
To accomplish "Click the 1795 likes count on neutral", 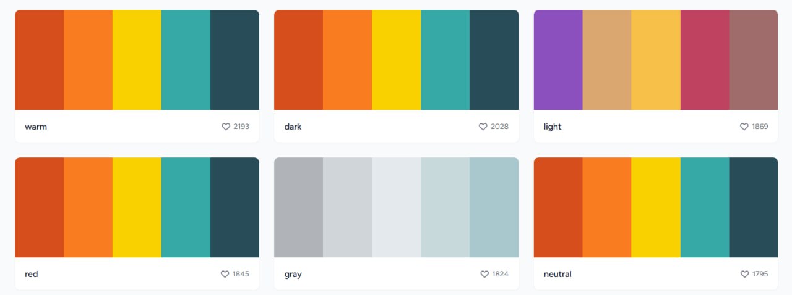I will [x=760, y=274].
